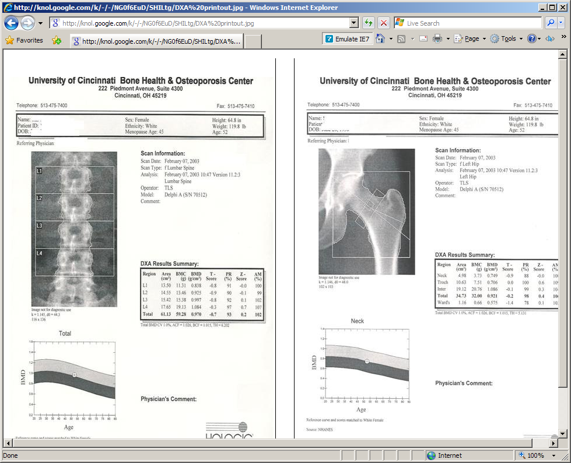Open the Home button dropdown arrow
The image size is (571, 463).
coord(391,38)
